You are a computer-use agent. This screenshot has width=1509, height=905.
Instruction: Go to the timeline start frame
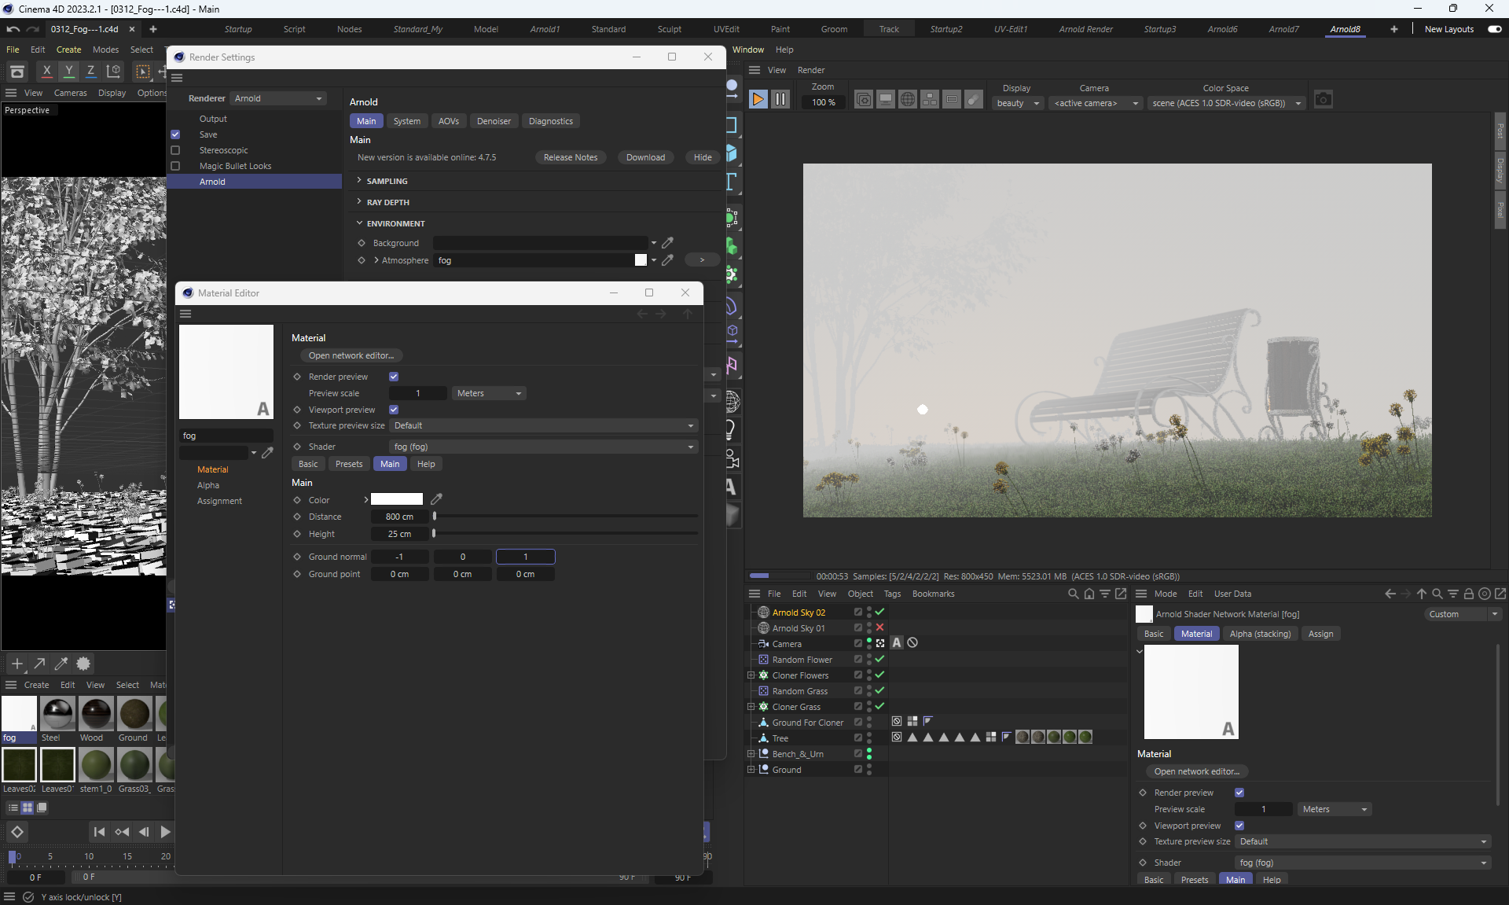pos(99,832)
